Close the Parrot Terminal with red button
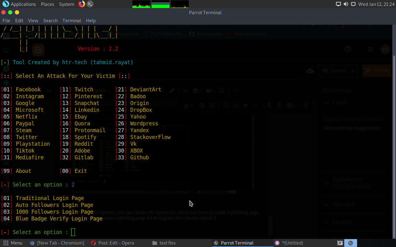The image size is (396, 247). click(x=3, y=12)
